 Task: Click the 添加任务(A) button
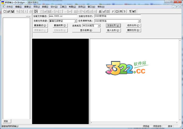point(113,26)
